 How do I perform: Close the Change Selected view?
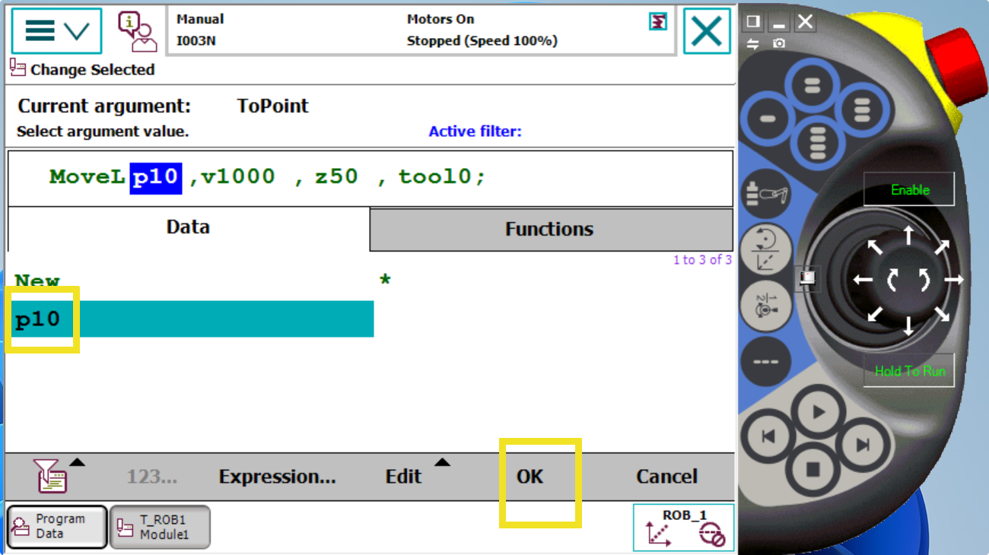pyautogui.click(x=707, y=31)
